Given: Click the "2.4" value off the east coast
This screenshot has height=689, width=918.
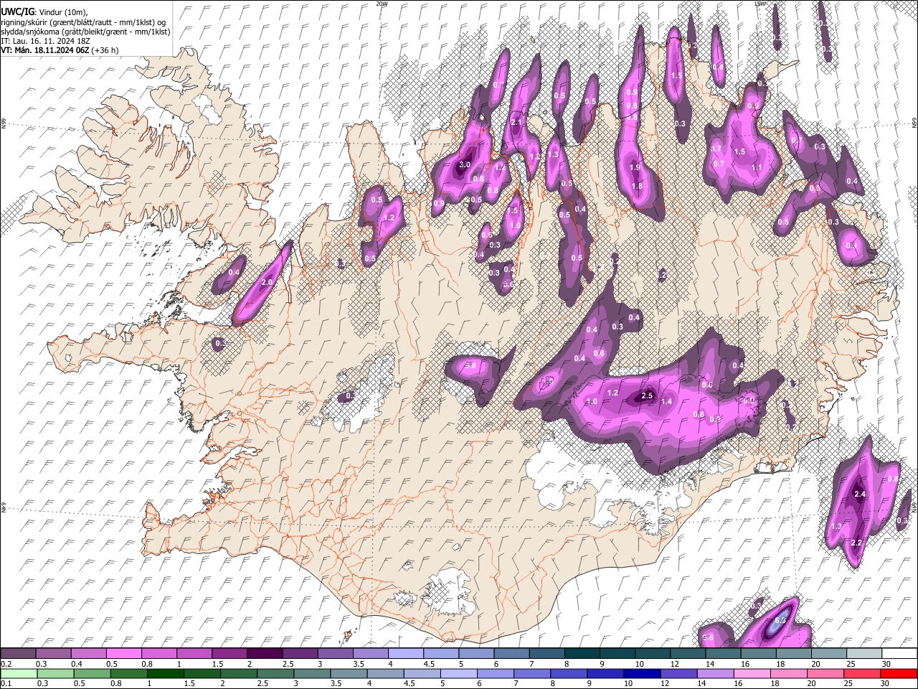Looking at the screenshot, I should pyautogui.click(x=861, y=494).
